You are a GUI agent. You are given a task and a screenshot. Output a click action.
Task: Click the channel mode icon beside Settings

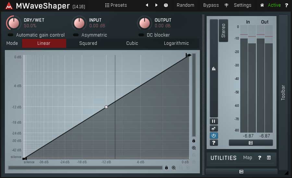click(x=226, y=5)
